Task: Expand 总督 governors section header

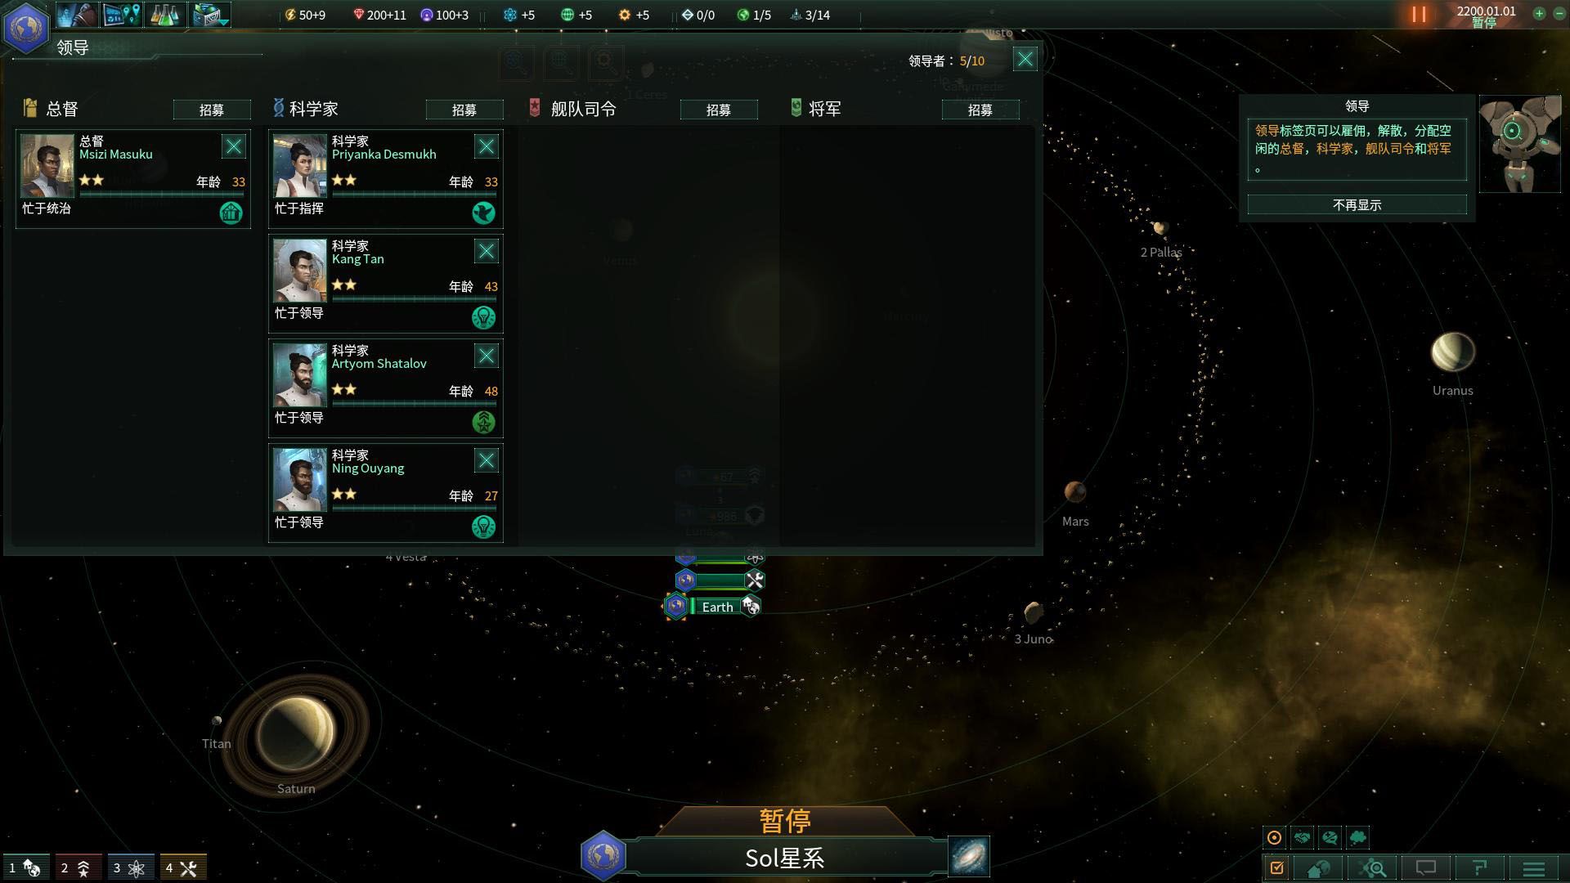Action: click(61, 108)
